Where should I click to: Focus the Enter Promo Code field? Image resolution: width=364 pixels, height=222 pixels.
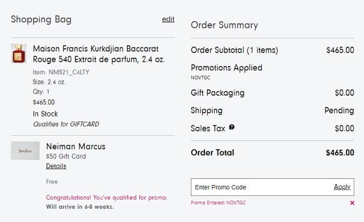coord(260,187)
